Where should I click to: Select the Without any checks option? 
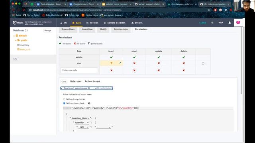64,99
